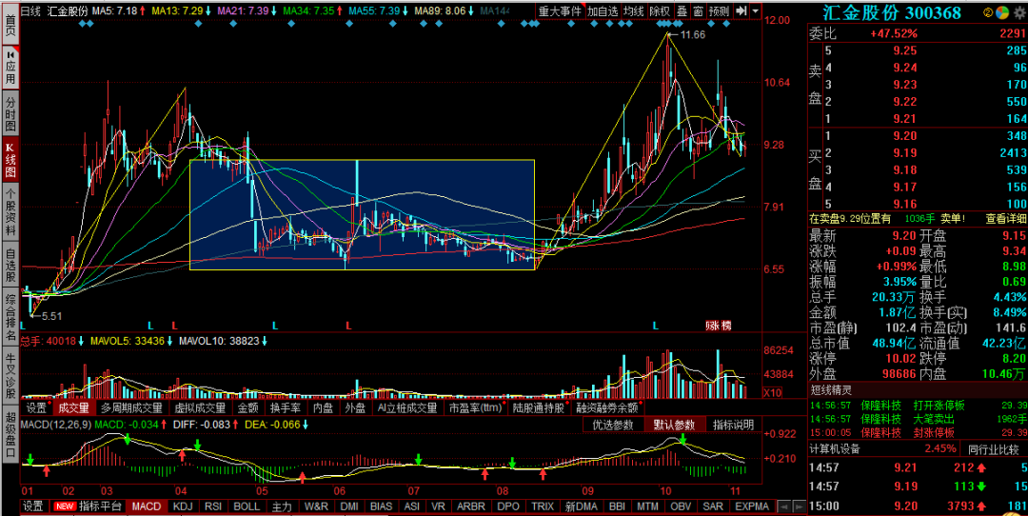Click the yellow circled 2 icon near stock title
Image resolution: width=1028 pixels, height=516 pixels.
point(988,12)
